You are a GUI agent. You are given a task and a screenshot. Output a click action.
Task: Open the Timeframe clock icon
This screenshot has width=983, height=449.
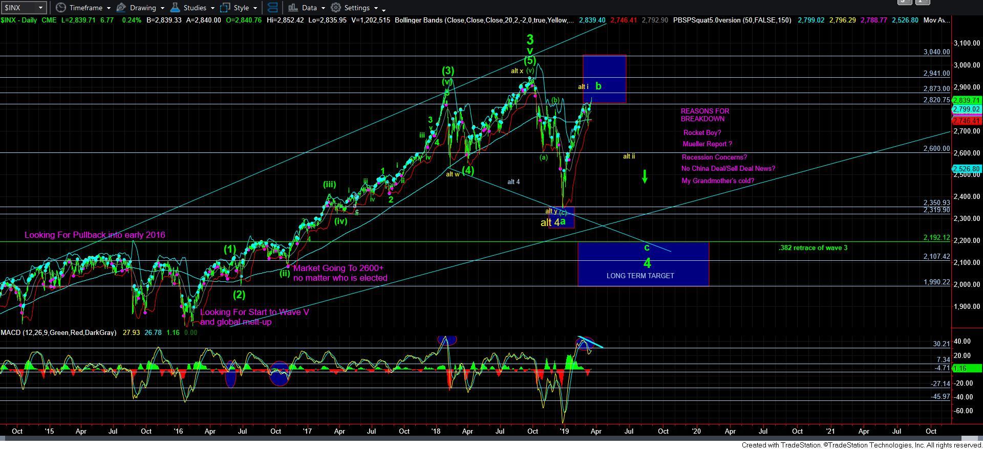tap(60, 8)
